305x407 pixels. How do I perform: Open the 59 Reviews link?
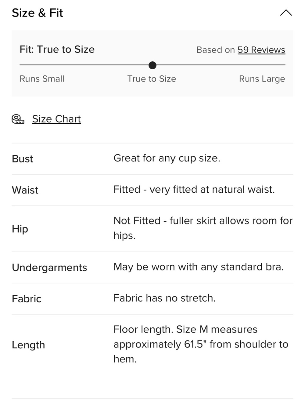click(x=261, y=50)
